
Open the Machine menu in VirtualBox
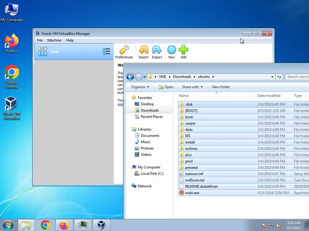(x=54, y=40)
